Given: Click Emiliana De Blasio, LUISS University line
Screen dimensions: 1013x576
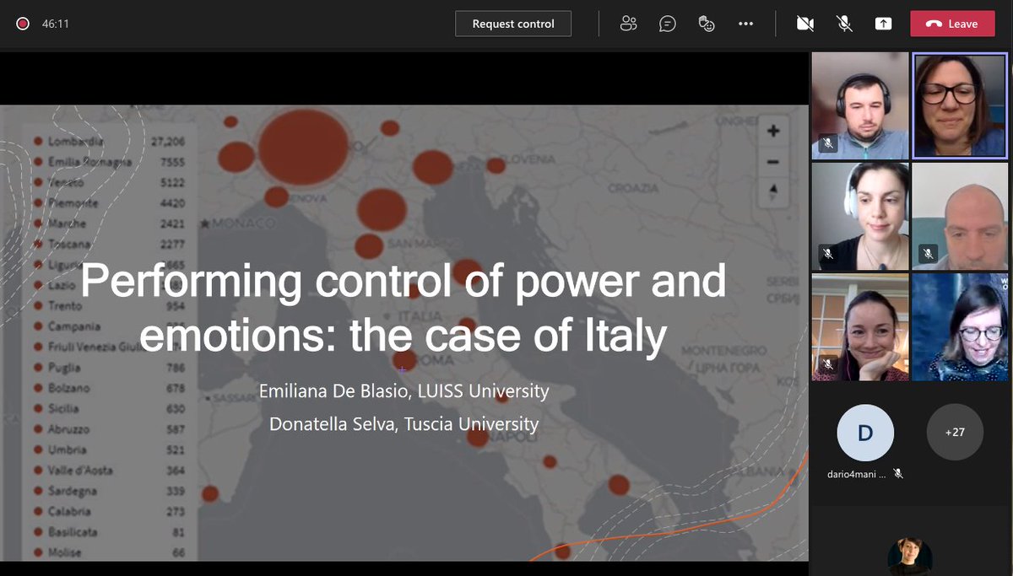Looking at the screenshot, I should coord(404,391).
